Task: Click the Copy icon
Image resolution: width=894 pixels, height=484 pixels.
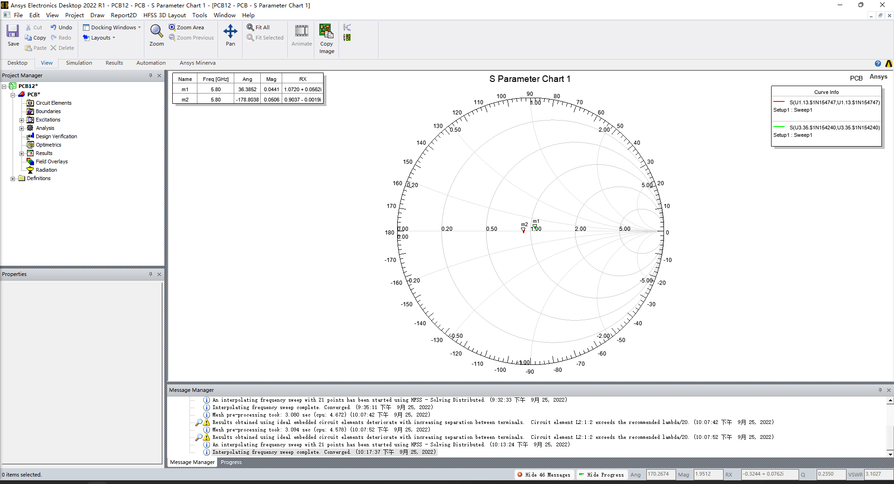Action: 28,38
